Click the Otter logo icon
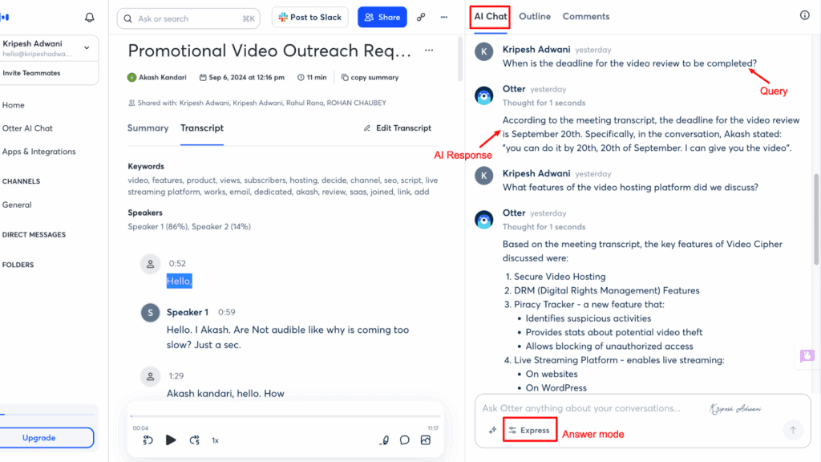This screenshot has width=821, height=462. (x=5, y=18)
